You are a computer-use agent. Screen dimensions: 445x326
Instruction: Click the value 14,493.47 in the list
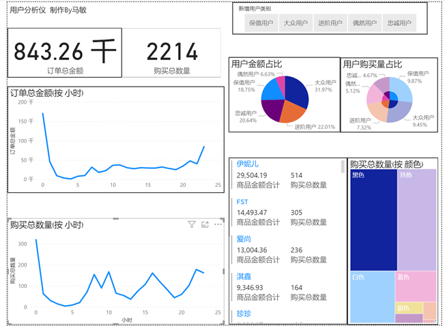click(252, 213)
